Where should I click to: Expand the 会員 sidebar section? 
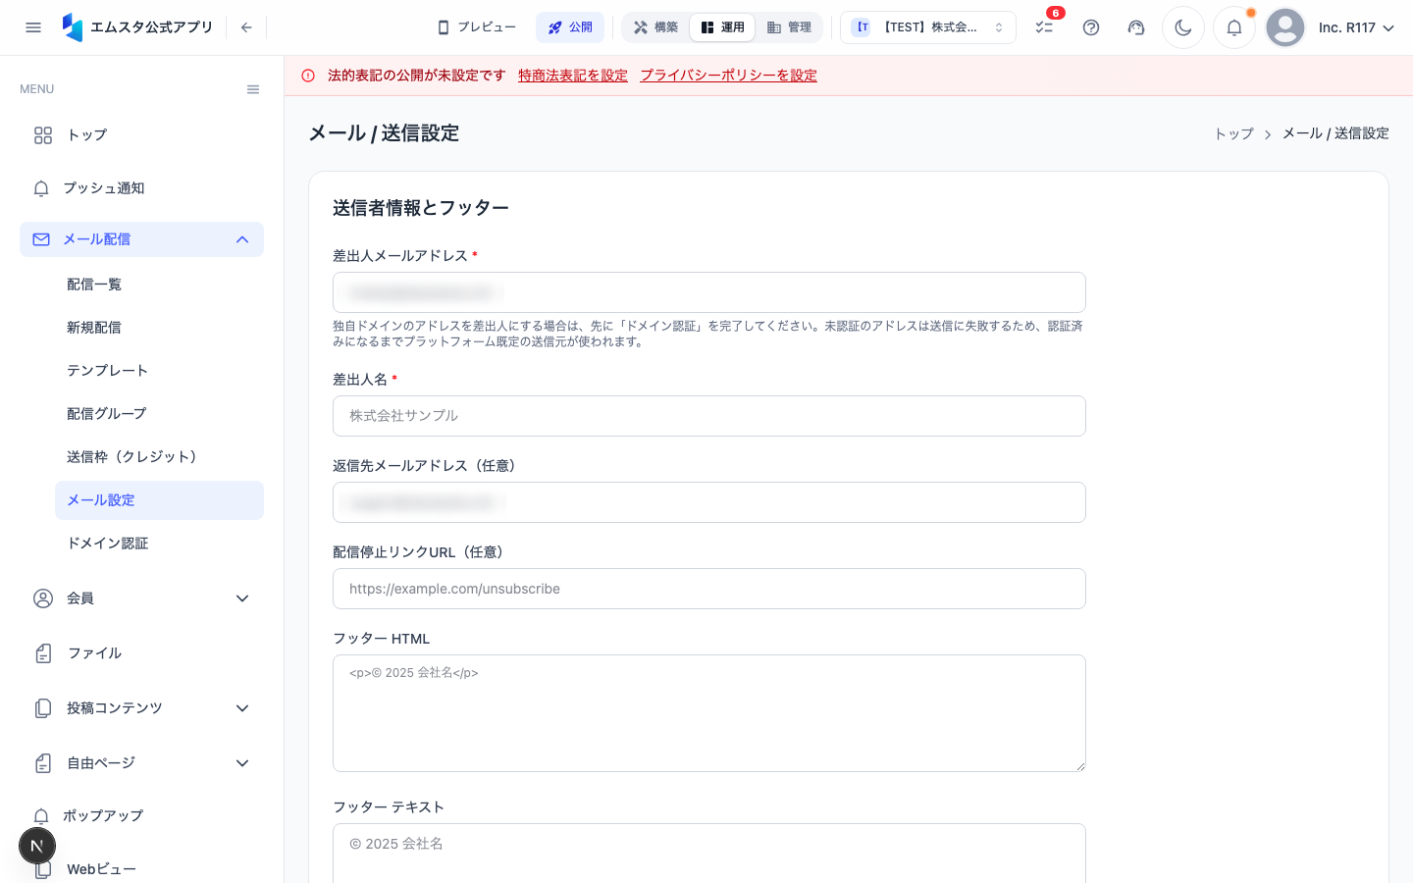[141, 598]
